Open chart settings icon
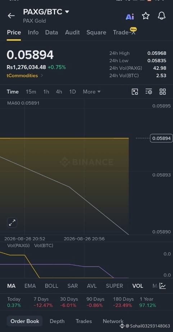The height and width of the screenshot is (332, 173). [x=149, y=92]
